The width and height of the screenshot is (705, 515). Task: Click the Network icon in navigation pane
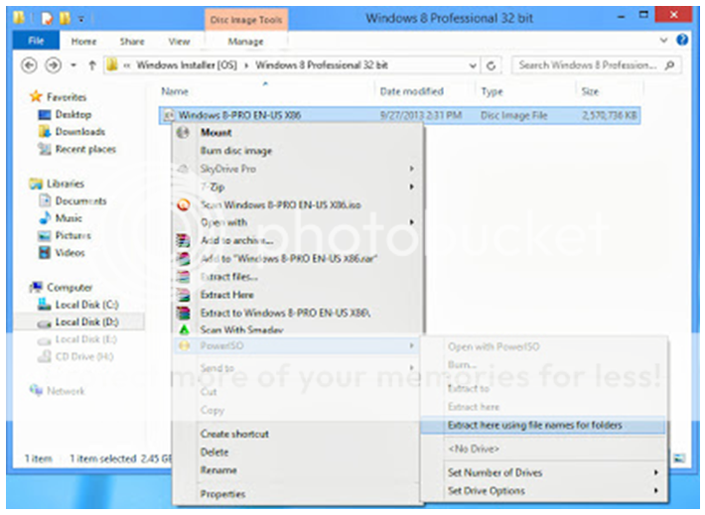point(36,390)
